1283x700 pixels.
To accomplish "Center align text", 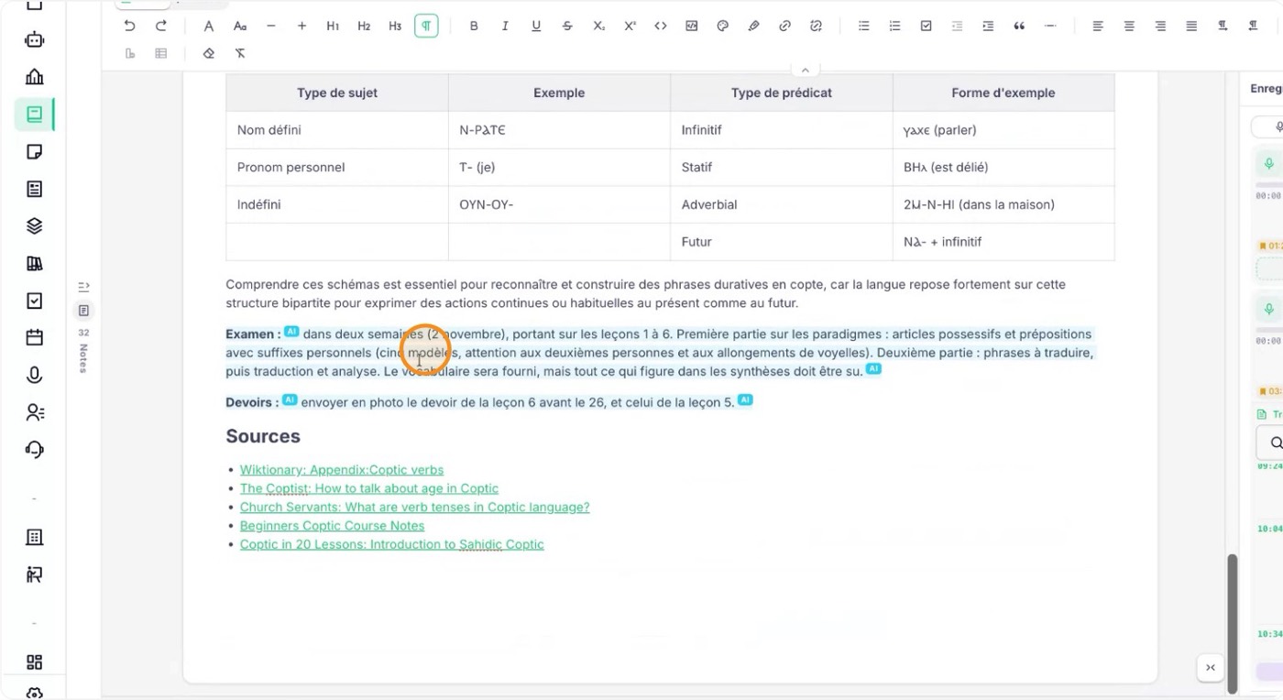I will 1129,26.
